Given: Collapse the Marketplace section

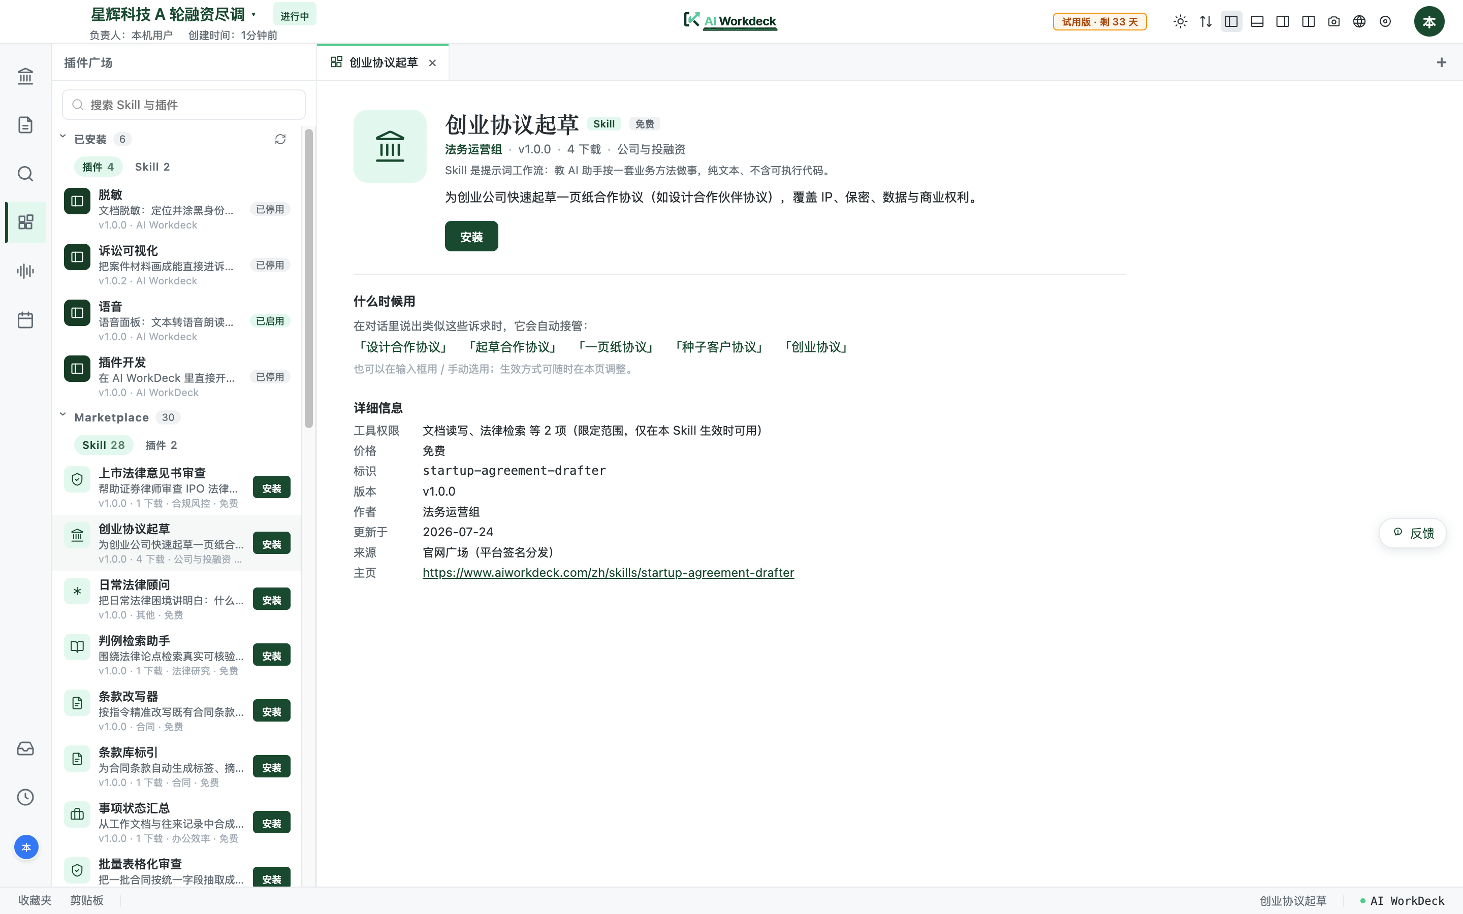Looking at the screenshot, I should tap(63, 415).
